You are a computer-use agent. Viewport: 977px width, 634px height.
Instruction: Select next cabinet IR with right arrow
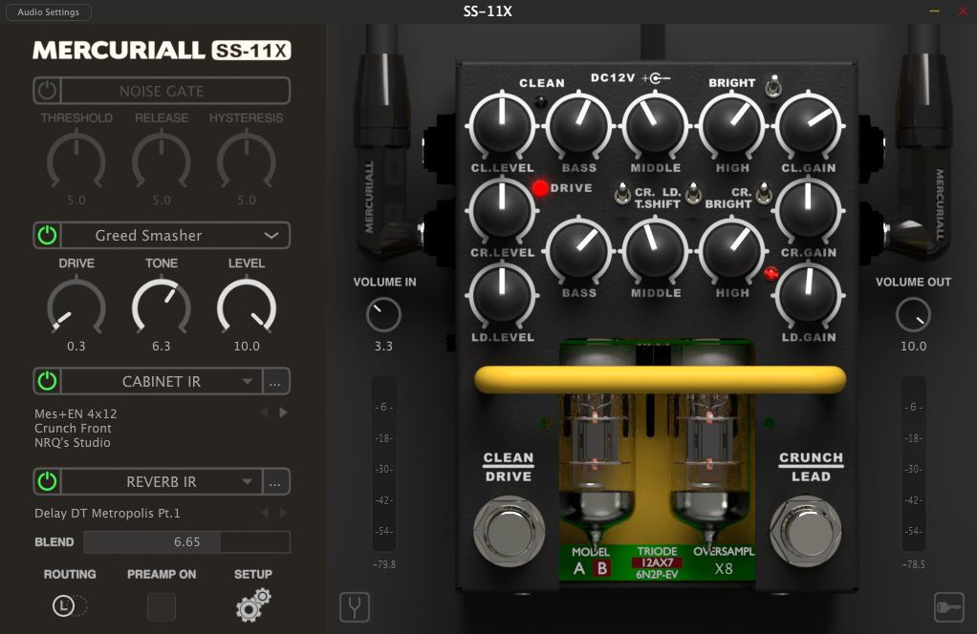[284, 412]
